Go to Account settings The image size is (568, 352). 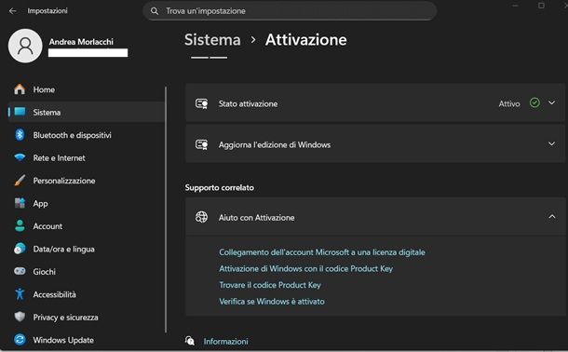[87, 226]
